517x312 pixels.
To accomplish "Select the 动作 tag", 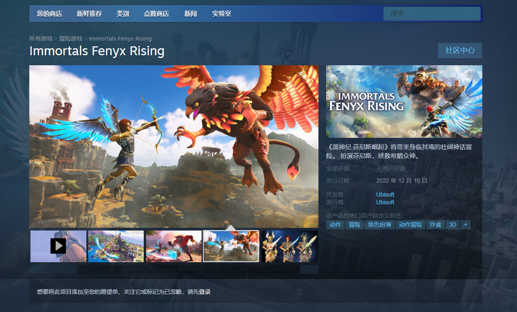I will point(335,224).
